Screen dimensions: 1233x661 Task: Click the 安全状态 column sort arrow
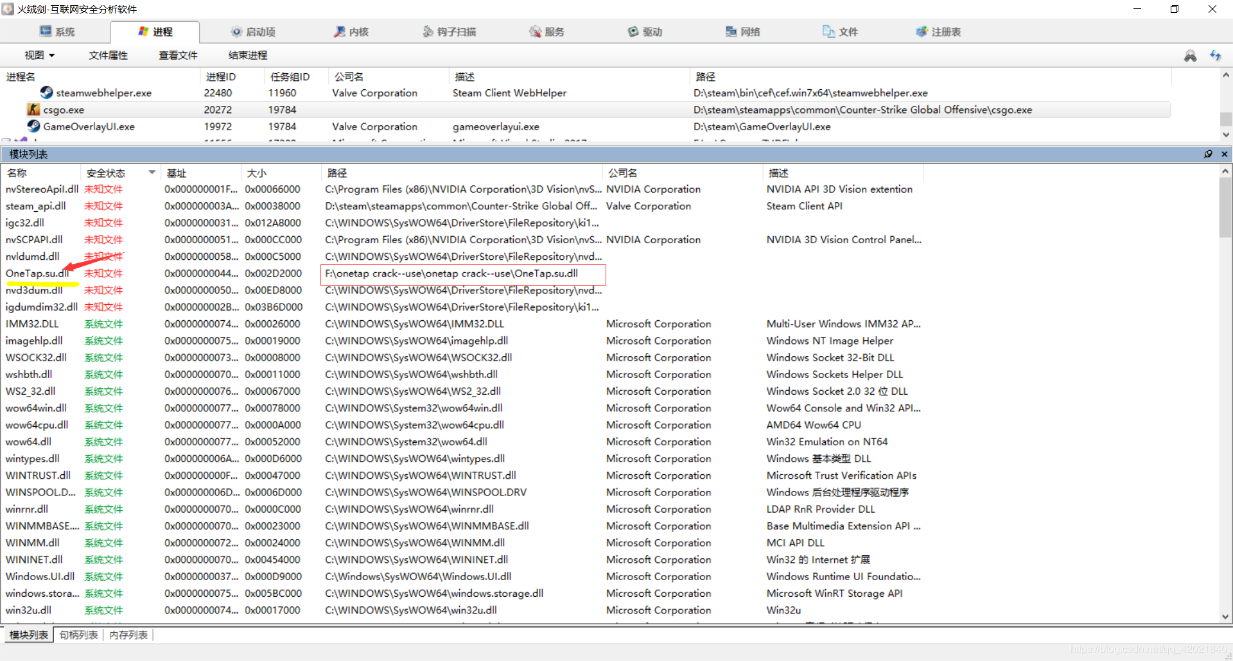(152, 173)
